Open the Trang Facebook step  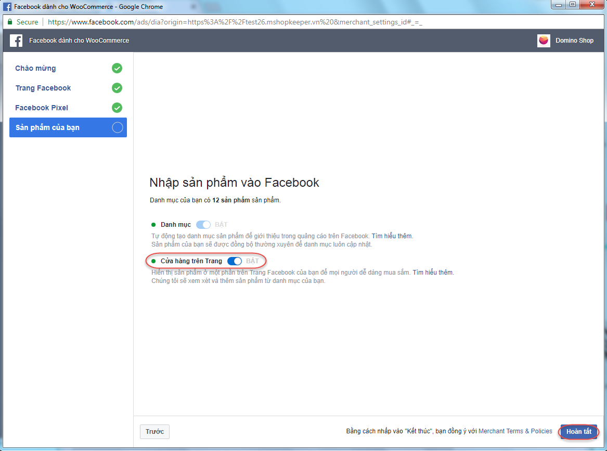pyautogui.click(x=68, y=88)
